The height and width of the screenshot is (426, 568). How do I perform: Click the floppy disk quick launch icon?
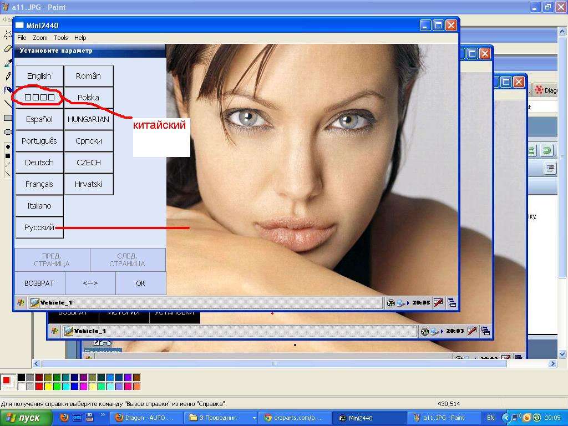90,418
